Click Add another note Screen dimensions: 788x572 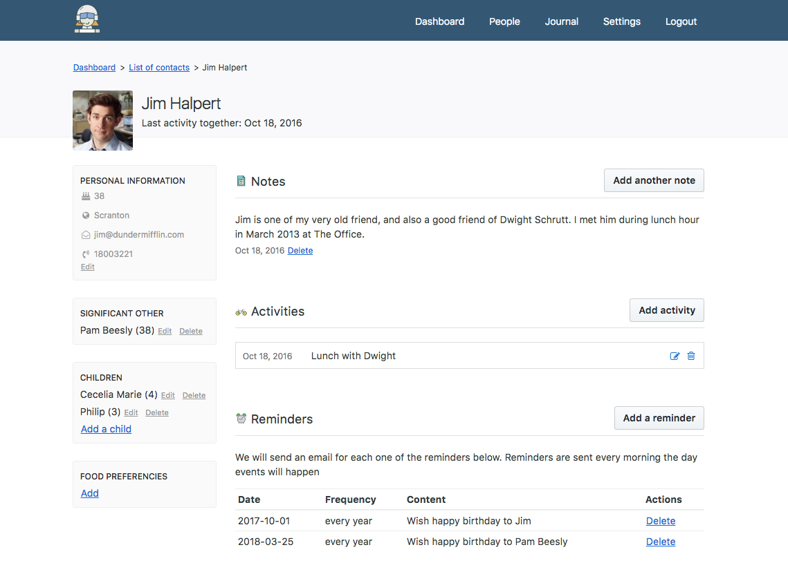pyautogui.click(x=653, y=180)
